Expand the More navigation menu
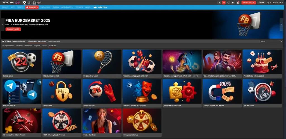Viewport: 286px width, 139px height. [x=88, y=7]
